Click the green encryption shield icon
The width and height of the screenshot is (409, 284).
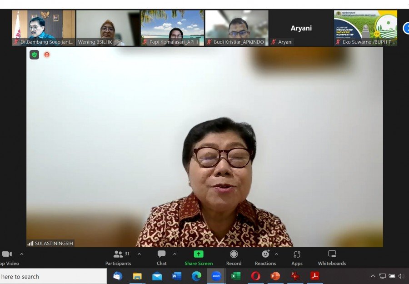point(34,55)
